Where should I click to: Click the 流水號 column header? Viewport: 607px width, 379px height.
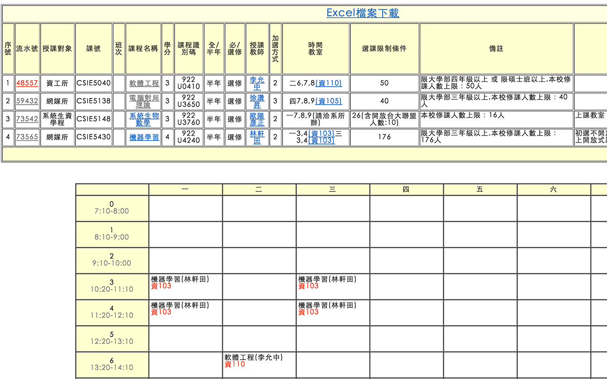point(27,48)
